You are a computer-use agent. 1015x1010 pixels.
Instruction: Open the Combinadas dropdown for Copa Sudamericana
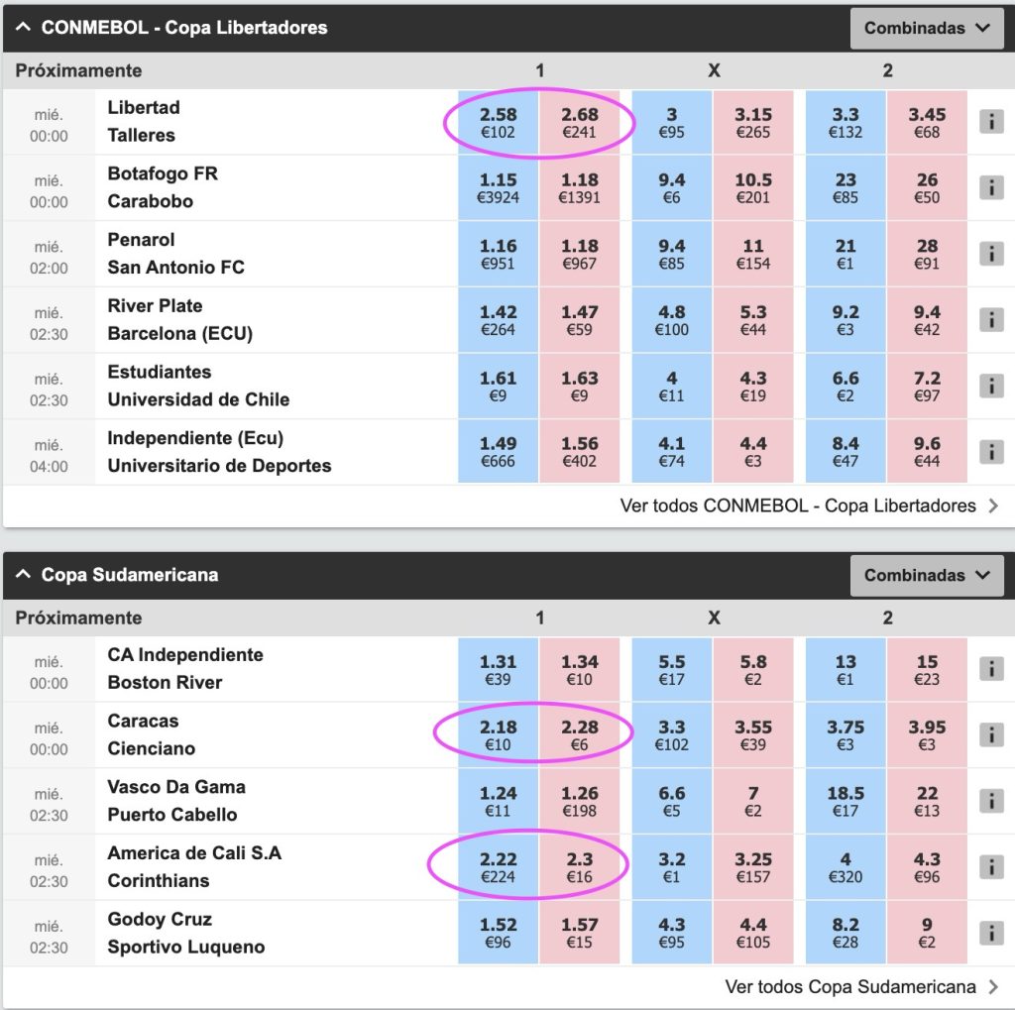click(x=926, y=575)
